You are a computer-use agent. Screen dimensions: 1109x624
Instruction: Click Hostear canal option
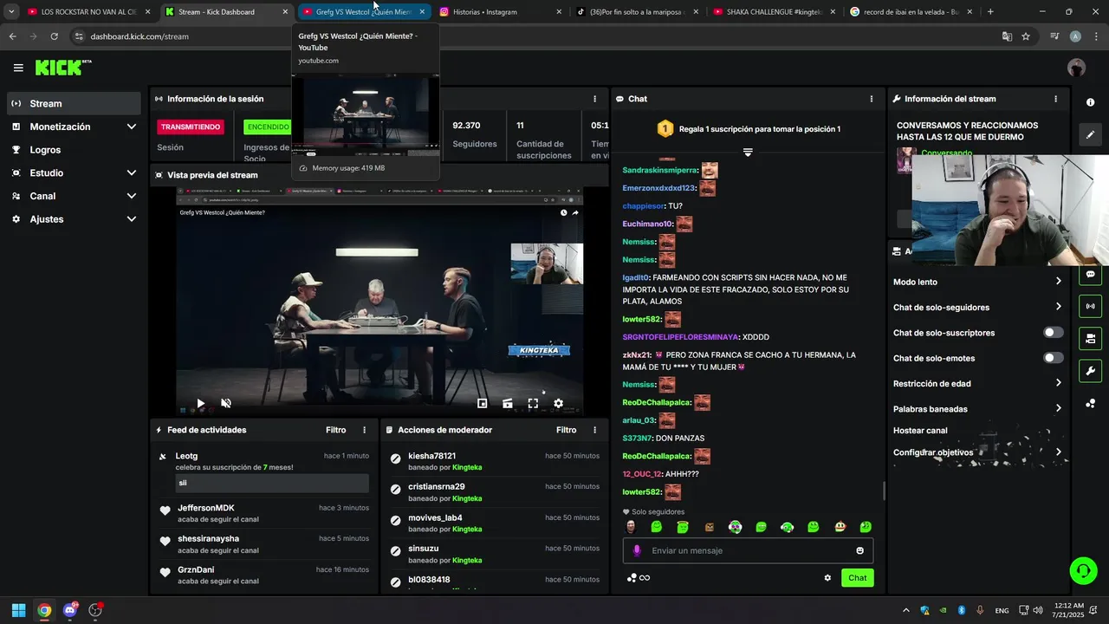click(x=920, y=431)
